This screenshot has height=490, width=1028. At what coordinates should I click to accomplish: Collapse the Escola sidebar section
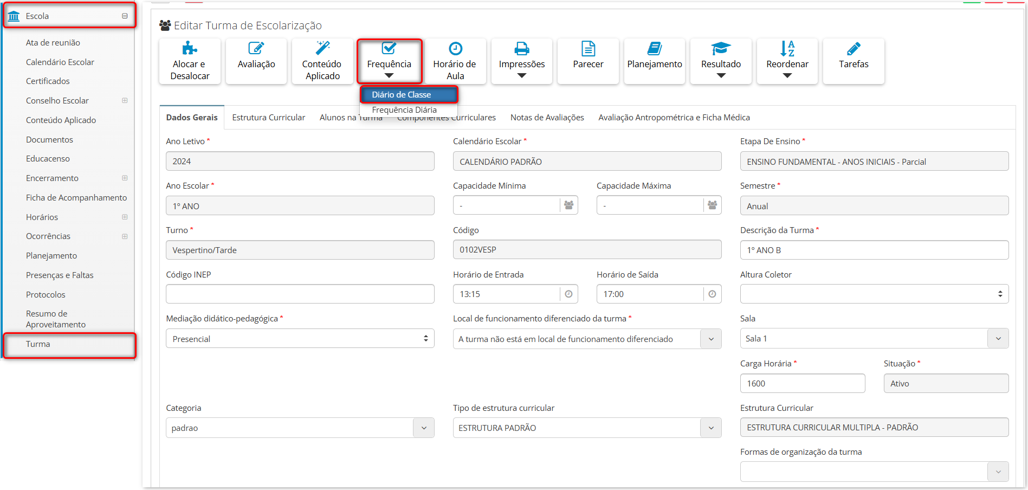tap(125, 16)
